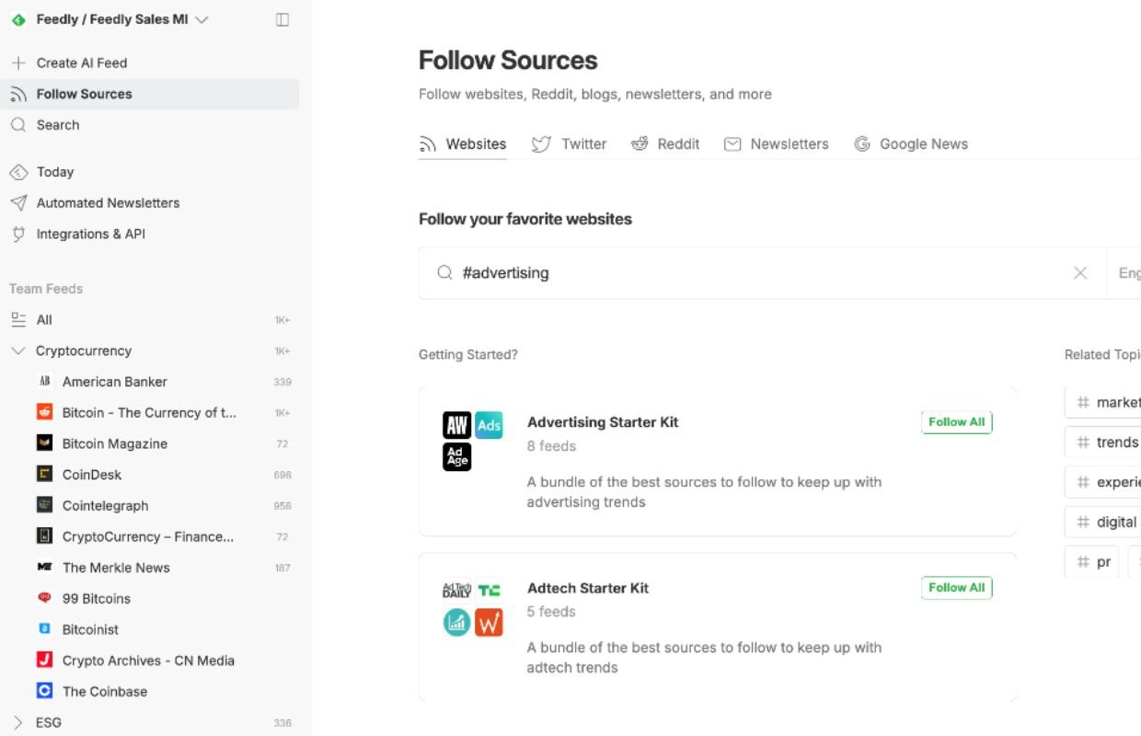Click the Today icon in the sidebar
Image resolution: width=1141 pixels, height=736 pixels.
18,172
